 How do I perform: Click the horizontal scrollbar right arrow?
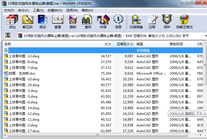(x=200, y=135)
